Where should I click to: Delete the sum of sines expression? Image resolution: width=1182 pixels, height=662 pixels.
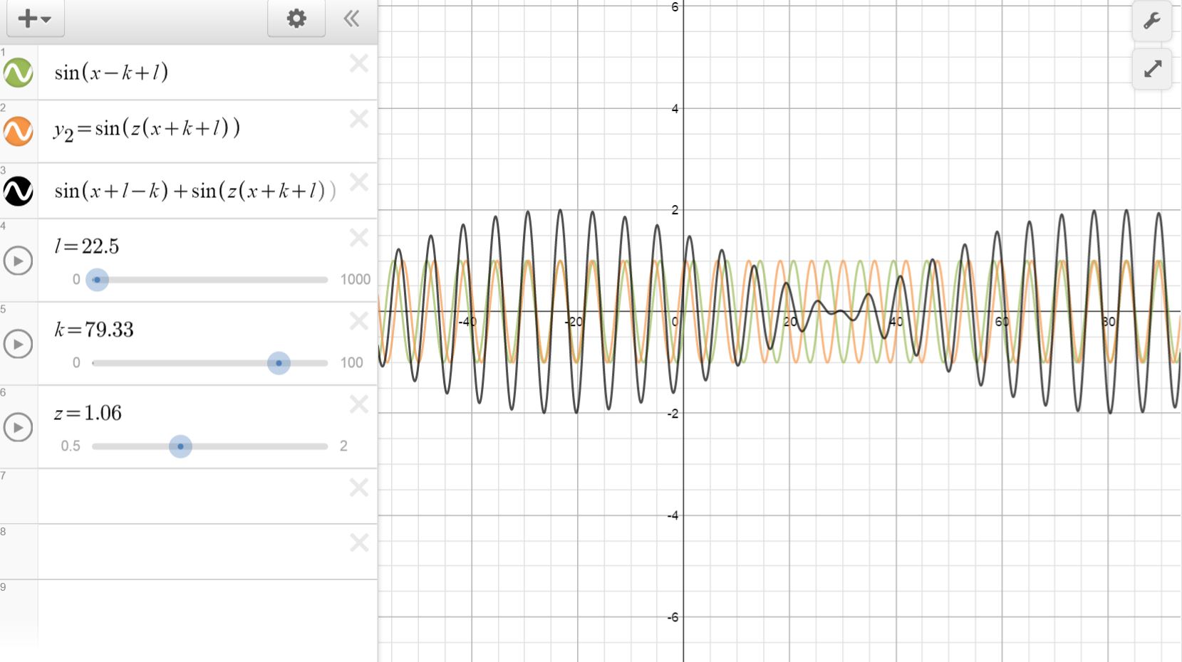coord(359,182)
